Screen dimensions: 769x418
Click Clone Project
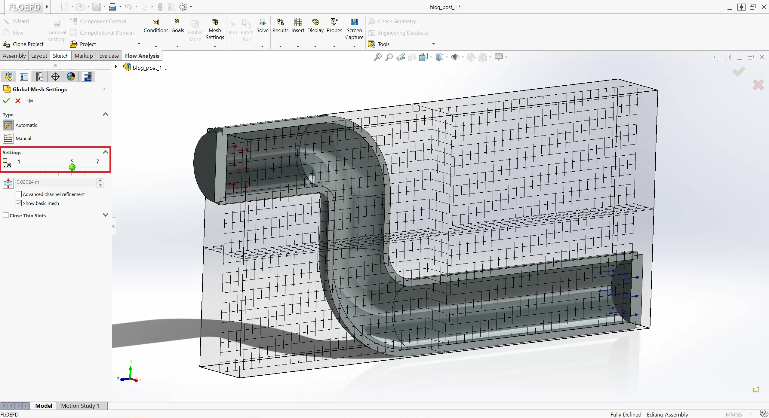23,44
